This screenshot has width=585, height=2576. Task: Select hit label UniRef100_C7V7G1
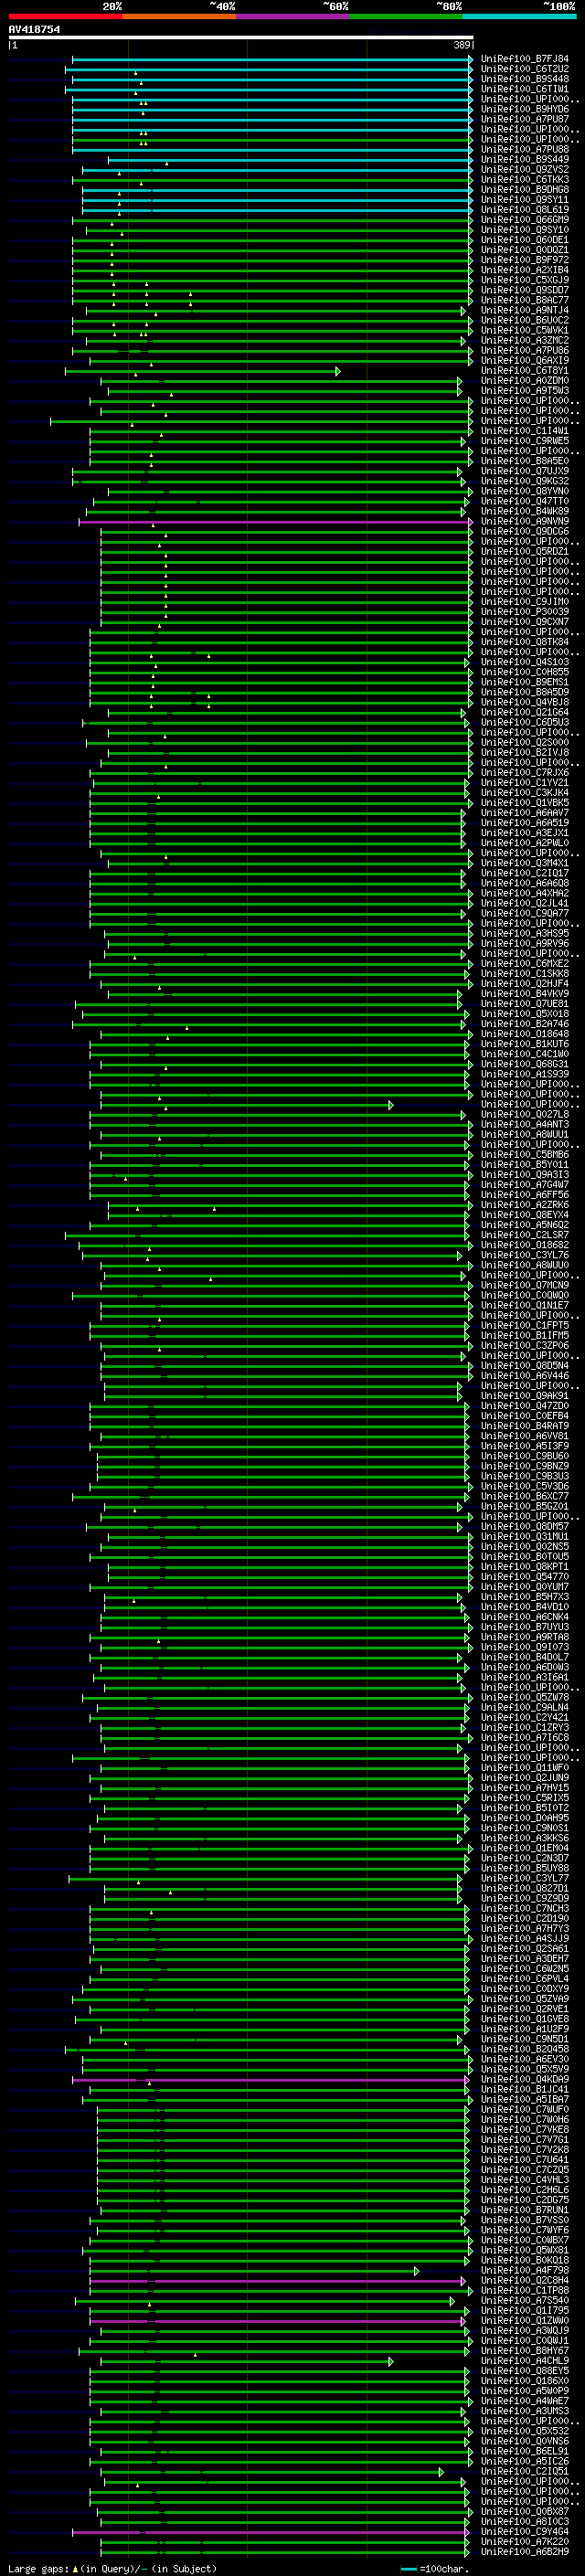click(x=525, y=2139)
